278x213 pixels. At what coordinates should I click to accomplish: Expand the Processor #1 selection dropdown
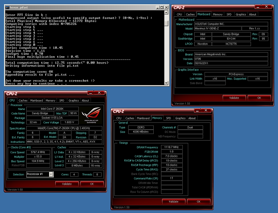pos(51,174)
